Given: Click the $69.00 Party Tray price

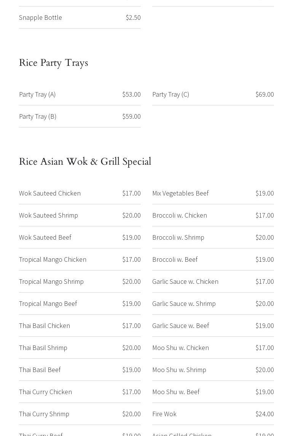Looking at the screenshot, I should (264, 94).
